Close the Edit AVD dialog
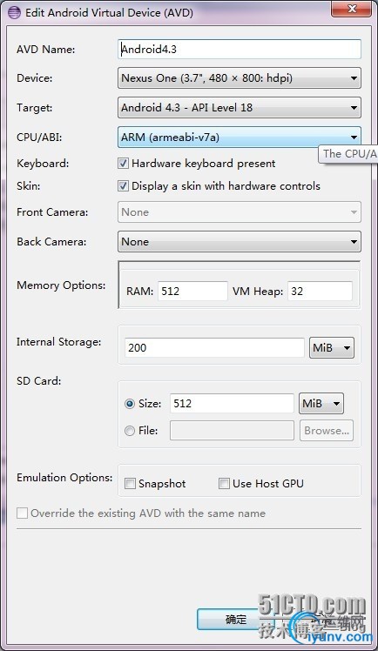The width and height of the screenshot is (378, 651). (x=352, y=9)
